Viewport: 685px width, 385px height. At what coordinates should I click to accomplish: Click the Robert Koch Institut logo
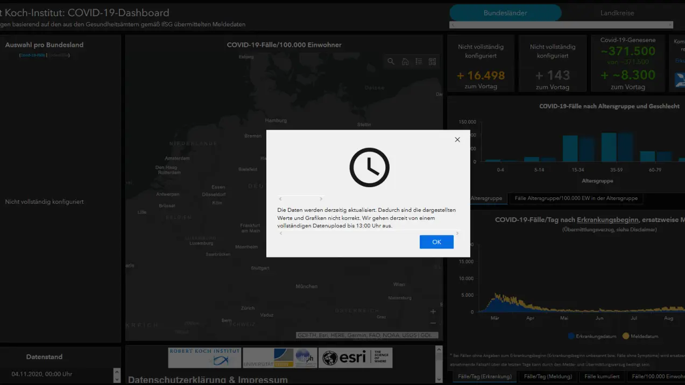point(204,358)
